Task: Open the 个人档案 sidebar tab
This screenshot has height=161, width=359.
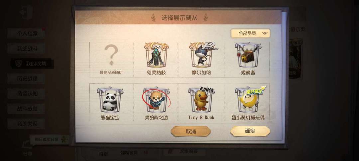Action: (26, 33)
